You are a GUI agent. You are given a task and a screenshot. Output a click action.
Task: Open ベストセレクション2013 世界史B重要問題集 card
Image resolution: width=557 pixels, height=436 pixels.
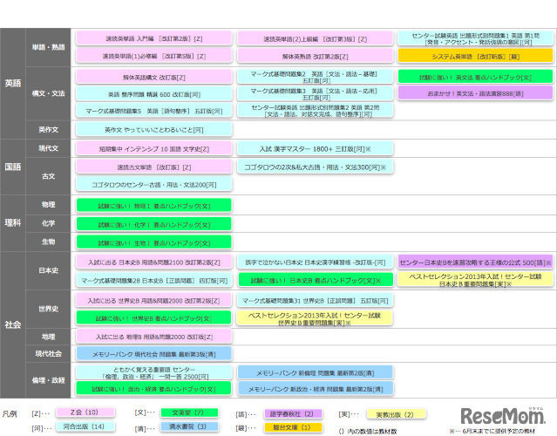[x=315, y=319]
